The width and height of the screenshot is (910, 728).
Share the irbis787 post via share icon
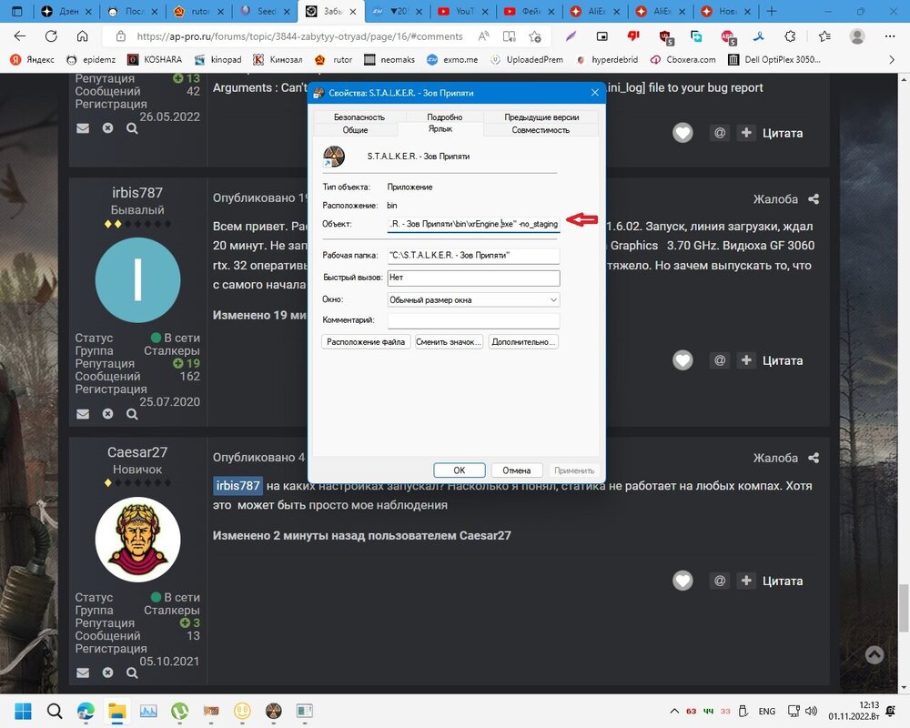coord(814,199)
